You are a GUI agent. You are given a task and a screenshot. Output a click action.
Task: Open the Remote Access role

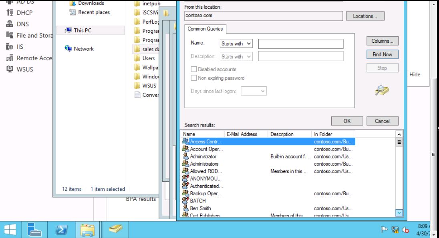point(29,58)
